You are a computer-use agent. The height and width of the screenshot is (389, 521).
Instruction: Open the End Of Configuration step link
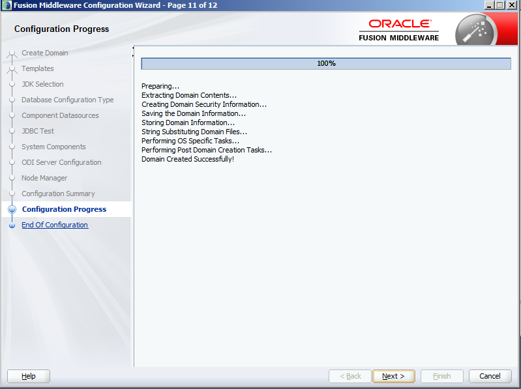(x=55, y=225)
